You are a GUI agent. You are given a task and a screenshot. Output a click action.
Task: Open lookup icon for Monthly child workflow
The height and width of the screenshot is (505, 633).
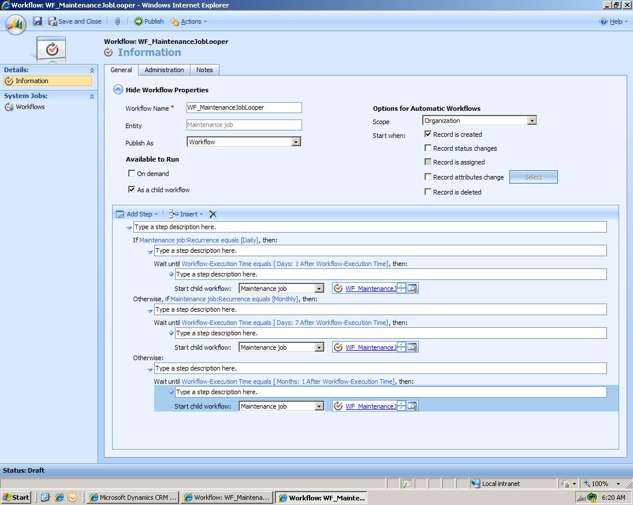[x=412, y=347]
